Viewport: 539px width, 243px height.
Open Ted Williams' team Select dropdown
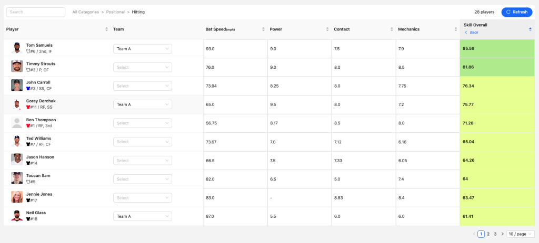tap(143, 142)
